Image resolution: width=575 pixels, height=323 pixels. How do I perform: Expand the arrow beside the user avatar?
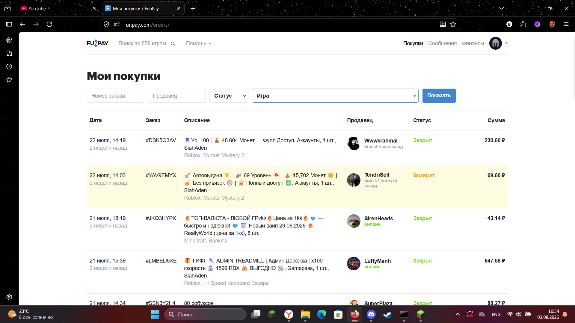(x=506, y=43)
